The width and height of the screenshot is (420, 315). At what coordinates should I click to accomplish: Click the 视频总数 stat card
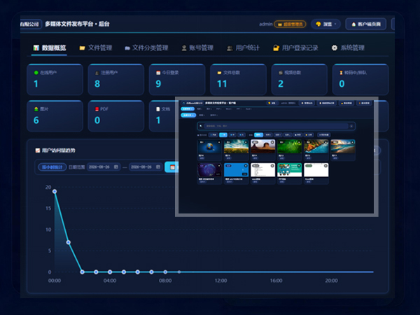point(300,80)
